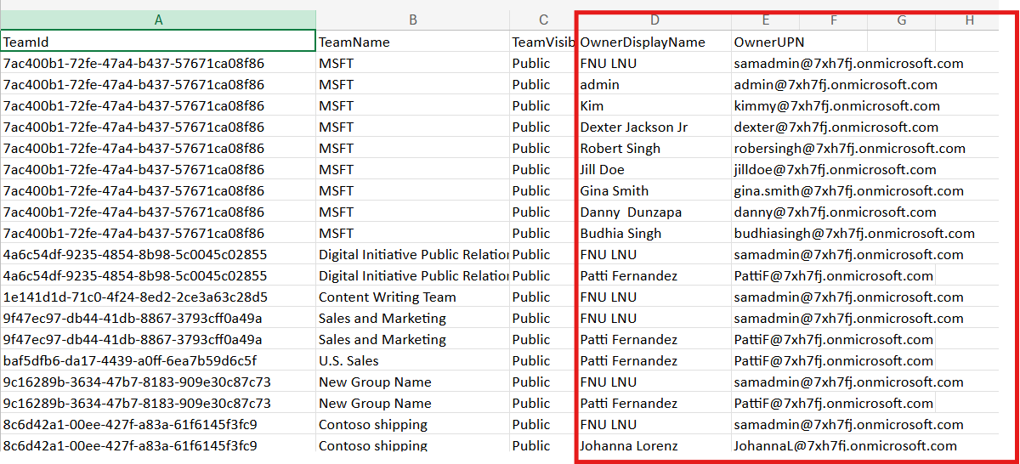Click the TeamId header cell
This screenshot has height=464, width=1020.
click(x=158, y=42)
